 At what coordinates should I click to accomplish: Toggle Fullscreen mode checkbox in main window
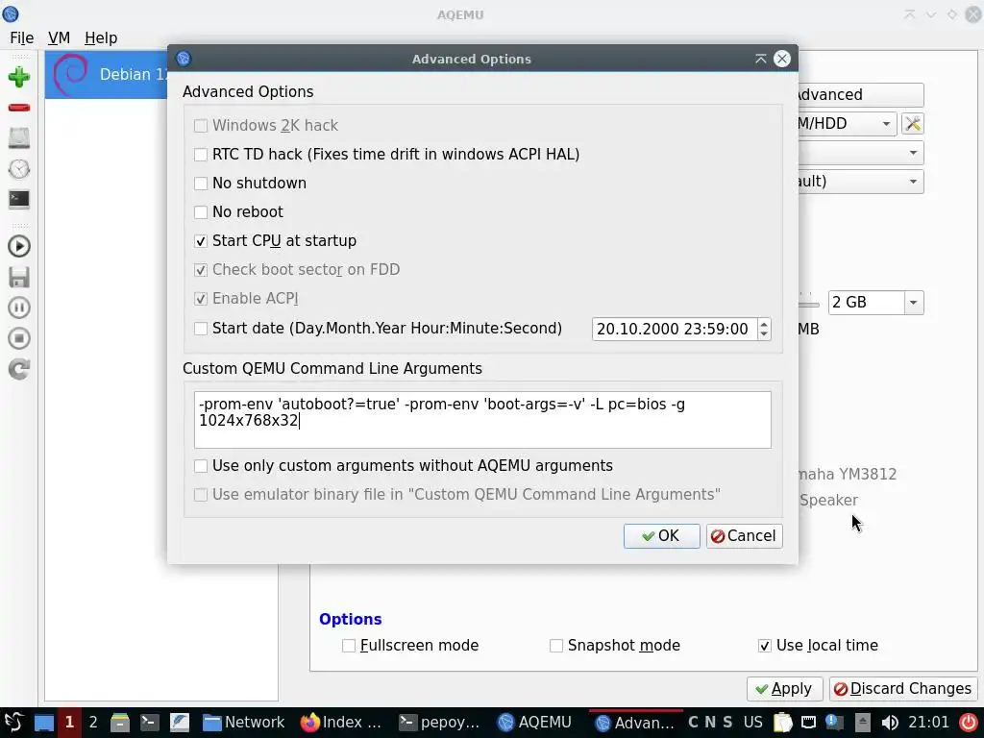349,645
